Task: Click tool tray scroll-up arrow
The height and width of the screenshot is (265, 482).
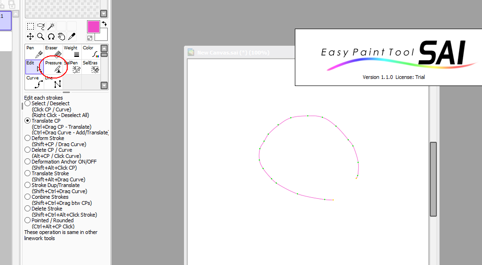Action: [x=104, y=48]
